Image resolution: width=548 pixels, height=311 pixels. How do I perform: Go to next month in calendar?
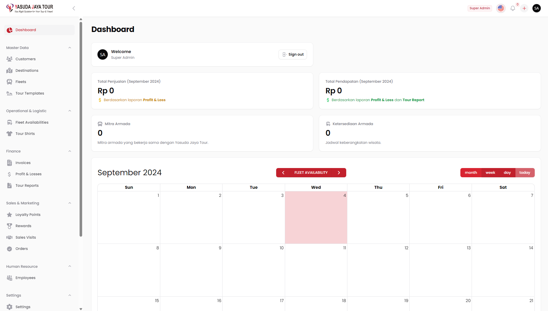click(339, 173)
